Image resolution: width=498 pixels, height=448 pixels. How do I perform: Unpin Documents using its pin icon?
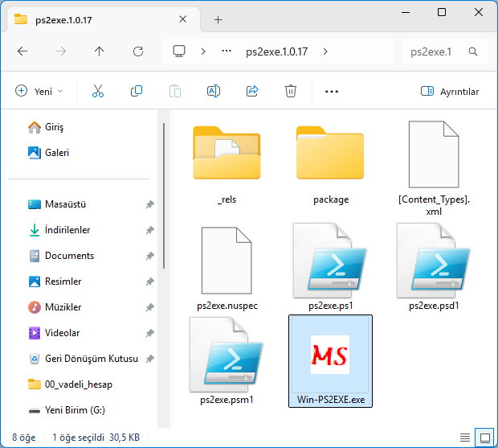pyautogui.click(x=150, y=256)
